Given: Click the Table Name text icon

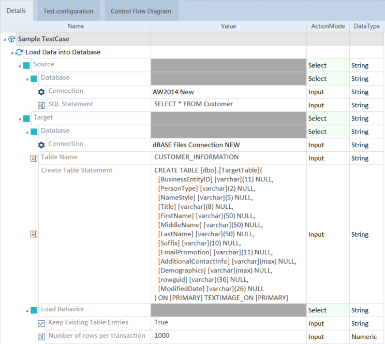Looking at the screenshot, I should tap(34, 158).
